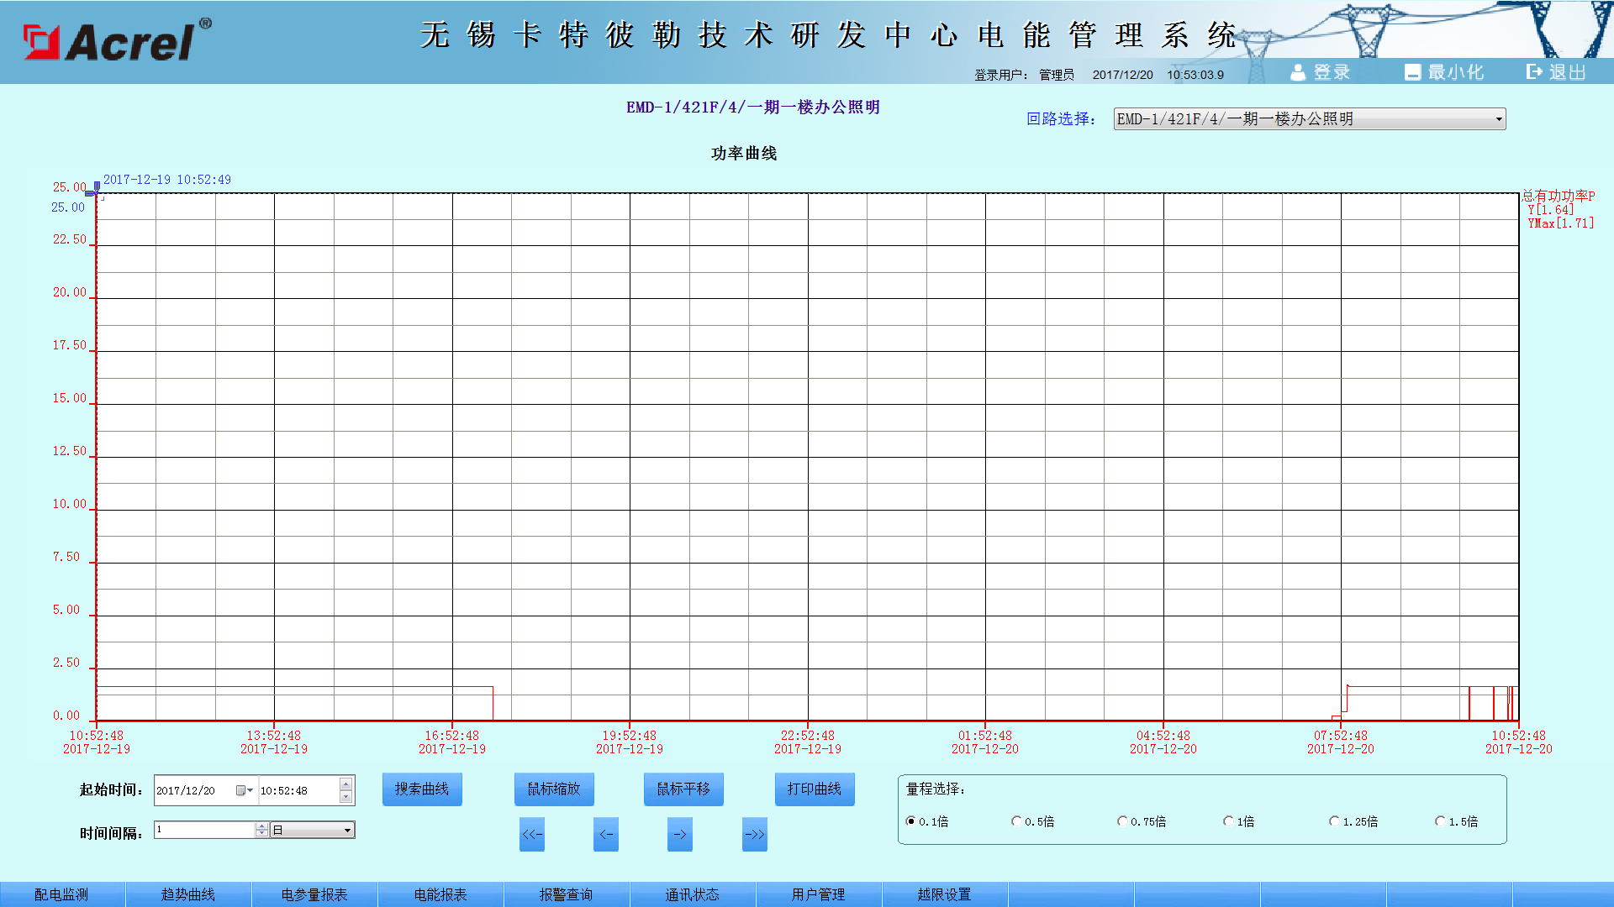Click the 登录 login user icon

click(1298, 73)
